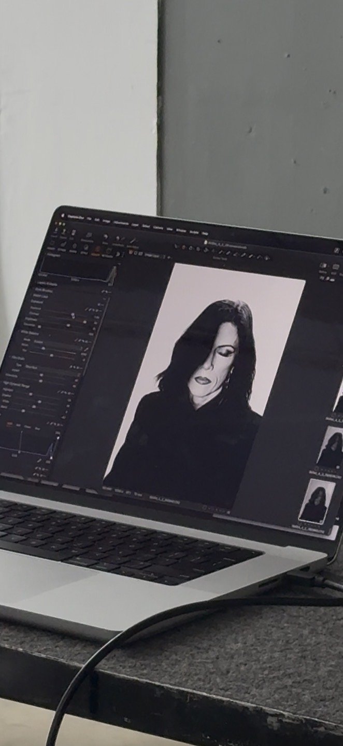
Task: Click the White Balance Kelvin slider handle
Action: click(x=43, y=348)
